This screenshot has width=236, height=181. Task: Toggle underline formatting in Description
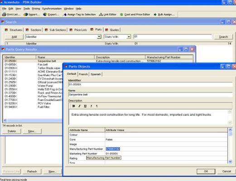(x=85, y=106)
